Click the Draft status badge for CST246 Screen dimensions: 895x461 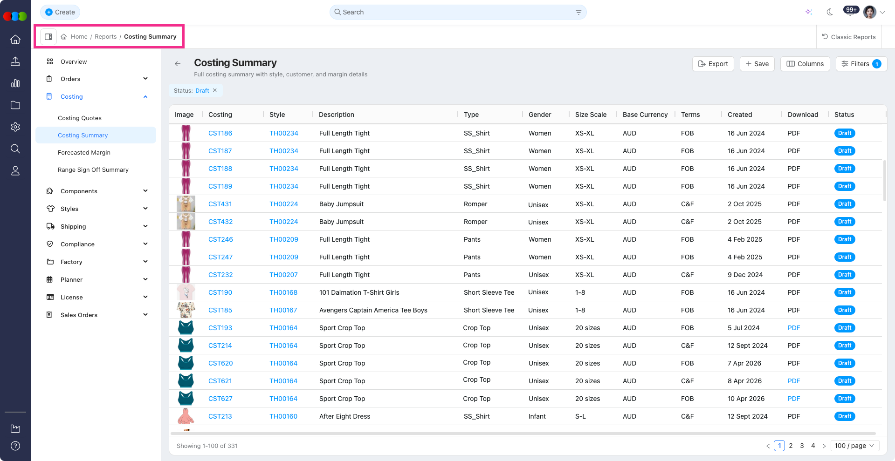[x=845, y=239]
